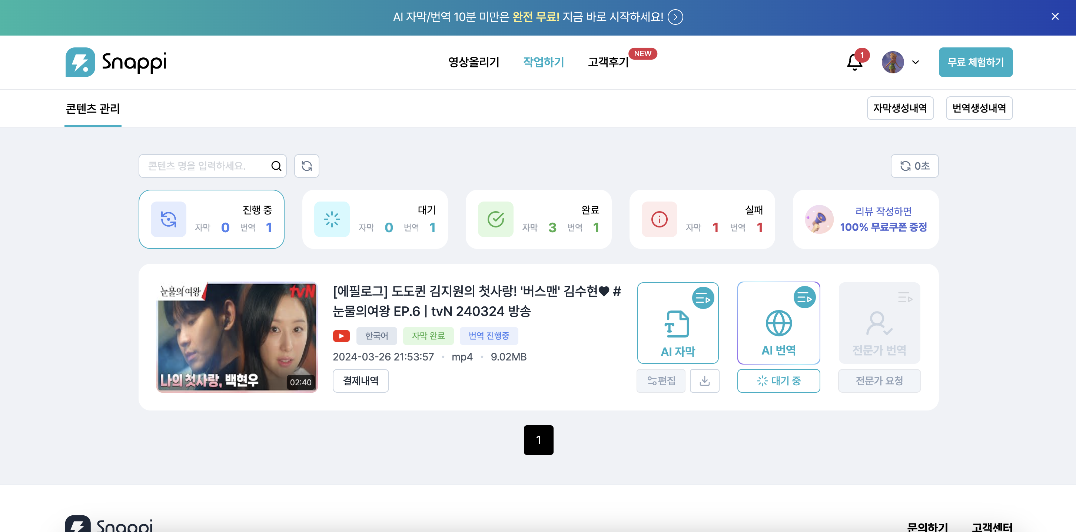Focus the content name search field

click(205, 166)
